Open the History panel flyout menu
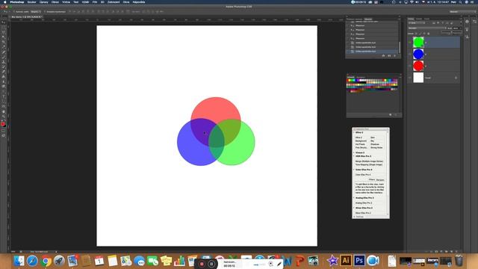Image resolution: width=478 pixels, height=269 pixels. coord(400,19)
